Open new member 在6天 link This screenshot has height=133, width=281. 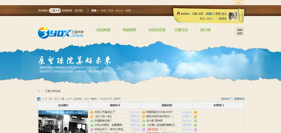(117, 99)
